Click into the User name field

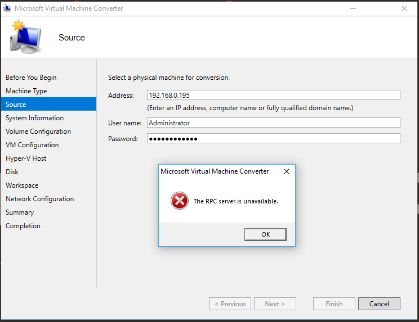[273, 123]
